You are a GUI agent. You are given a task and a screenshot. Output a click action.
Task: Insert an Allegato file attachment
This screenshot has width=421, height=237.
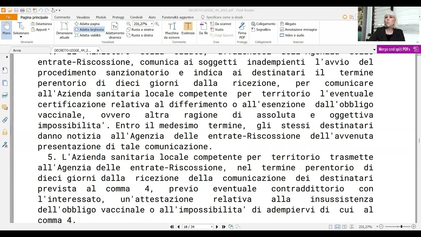pyautogui.click(x=288, y=24)
